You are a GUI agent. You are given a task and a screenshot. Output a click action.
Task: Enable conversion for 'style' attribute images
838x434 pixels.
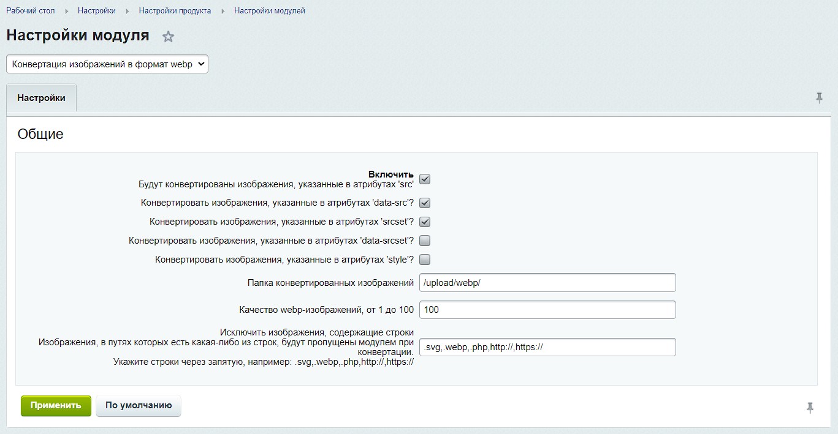coord(425,260)
